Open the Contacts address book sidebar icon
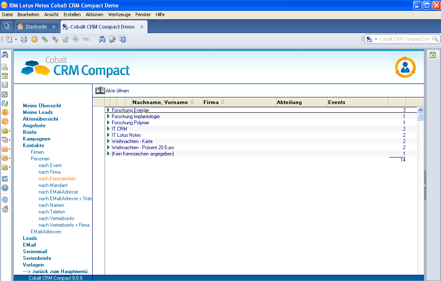 pos(5,85)
